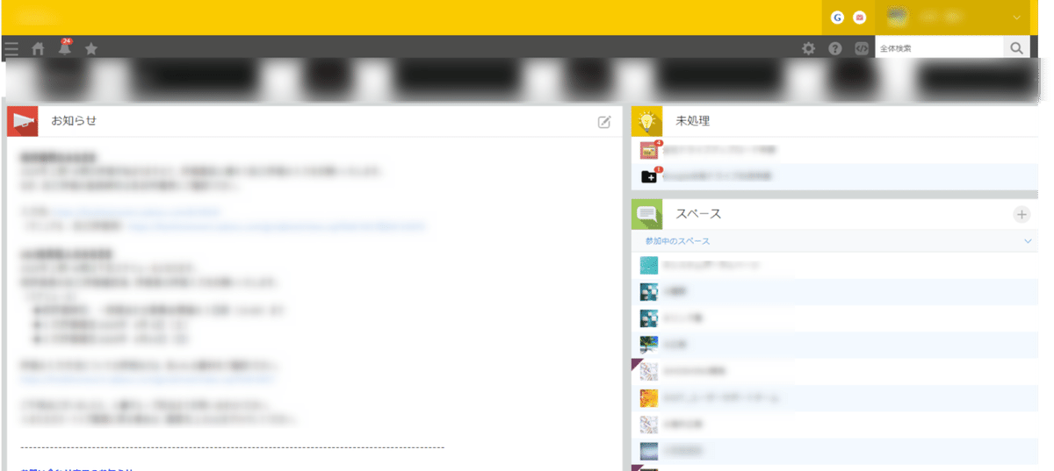Click the 未処理 panel title
This screenshot has height=471, width=1054.
[692, 121]
